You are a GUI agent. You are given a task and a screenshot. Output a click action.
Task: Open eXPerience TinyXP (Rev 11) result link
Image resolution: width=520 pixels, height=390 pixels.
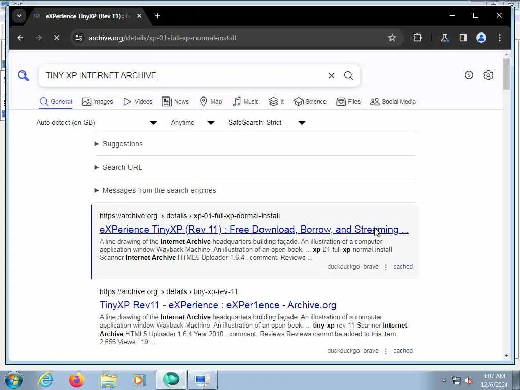click(x=254, y=230)
